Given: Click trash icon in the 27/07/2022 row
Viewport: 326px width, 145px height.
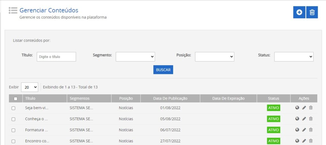Looking at the screenshot, I should pyautogui.click(x=311, y=141).
